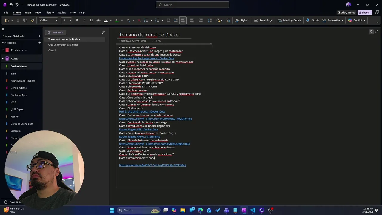This screenshot has width=382, height=215.
Task: Click the Undo arrow in title bar
Action: (17, 5)
